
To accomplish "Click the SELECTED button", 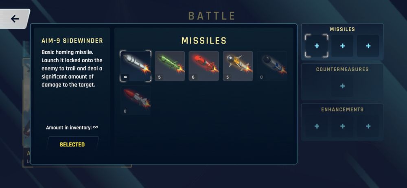I will click(72, 144).
